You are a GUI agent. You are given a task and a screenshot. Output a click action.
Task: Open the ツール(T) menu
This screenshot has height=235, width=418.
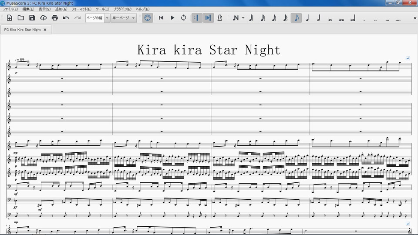[x=102, y=9]
